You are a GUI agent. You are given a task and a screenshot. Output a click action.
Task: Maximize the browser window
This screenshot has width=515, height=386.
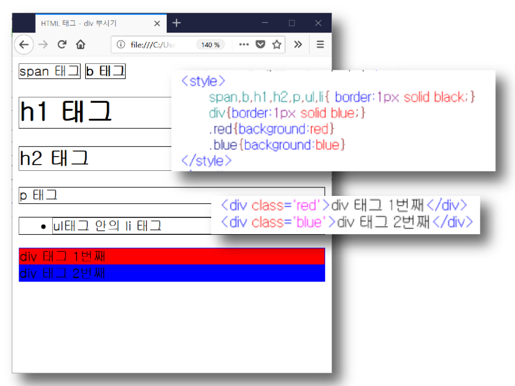click(x=292, y=23)
